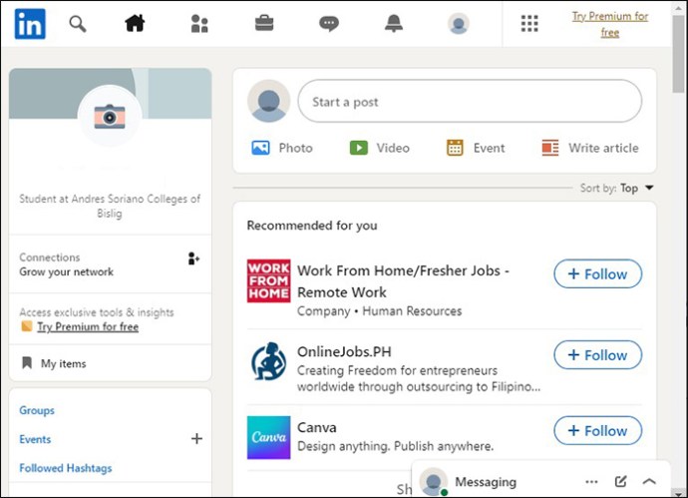Compose a new message icon
The image size is (688, 498).
[x=620, y=481]
